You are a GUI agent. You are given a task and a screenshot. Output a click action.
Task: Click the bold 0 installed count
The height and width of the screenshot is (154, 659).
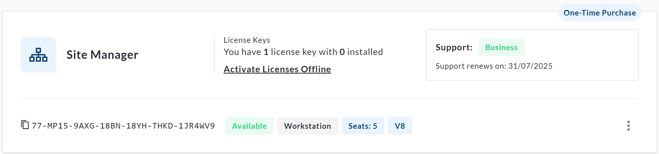pyautogui.click(x=342, y=52)
